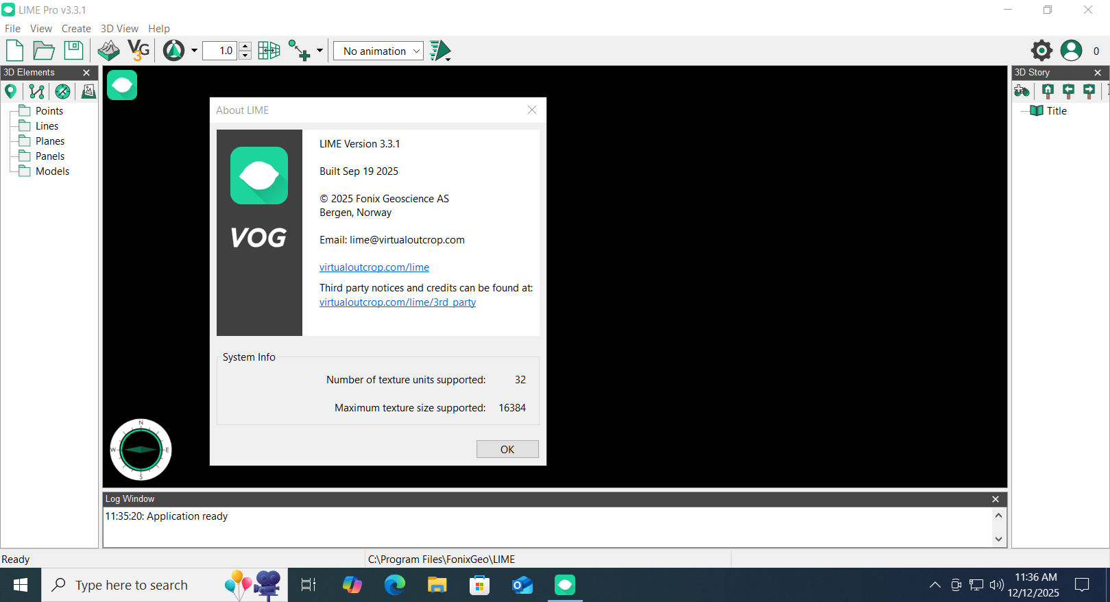Create a new project with the blank-page icon

pyautogui.click(x=14, y=51)
